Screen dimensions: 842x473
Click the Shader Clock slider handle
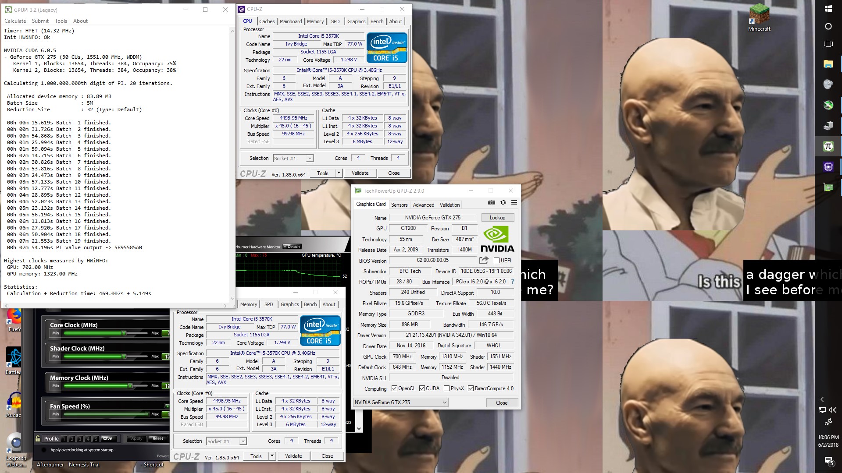[124, 357]
